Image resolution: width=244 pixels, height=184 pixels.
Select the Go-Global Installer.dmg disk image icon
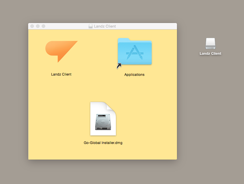pos(103,119)
